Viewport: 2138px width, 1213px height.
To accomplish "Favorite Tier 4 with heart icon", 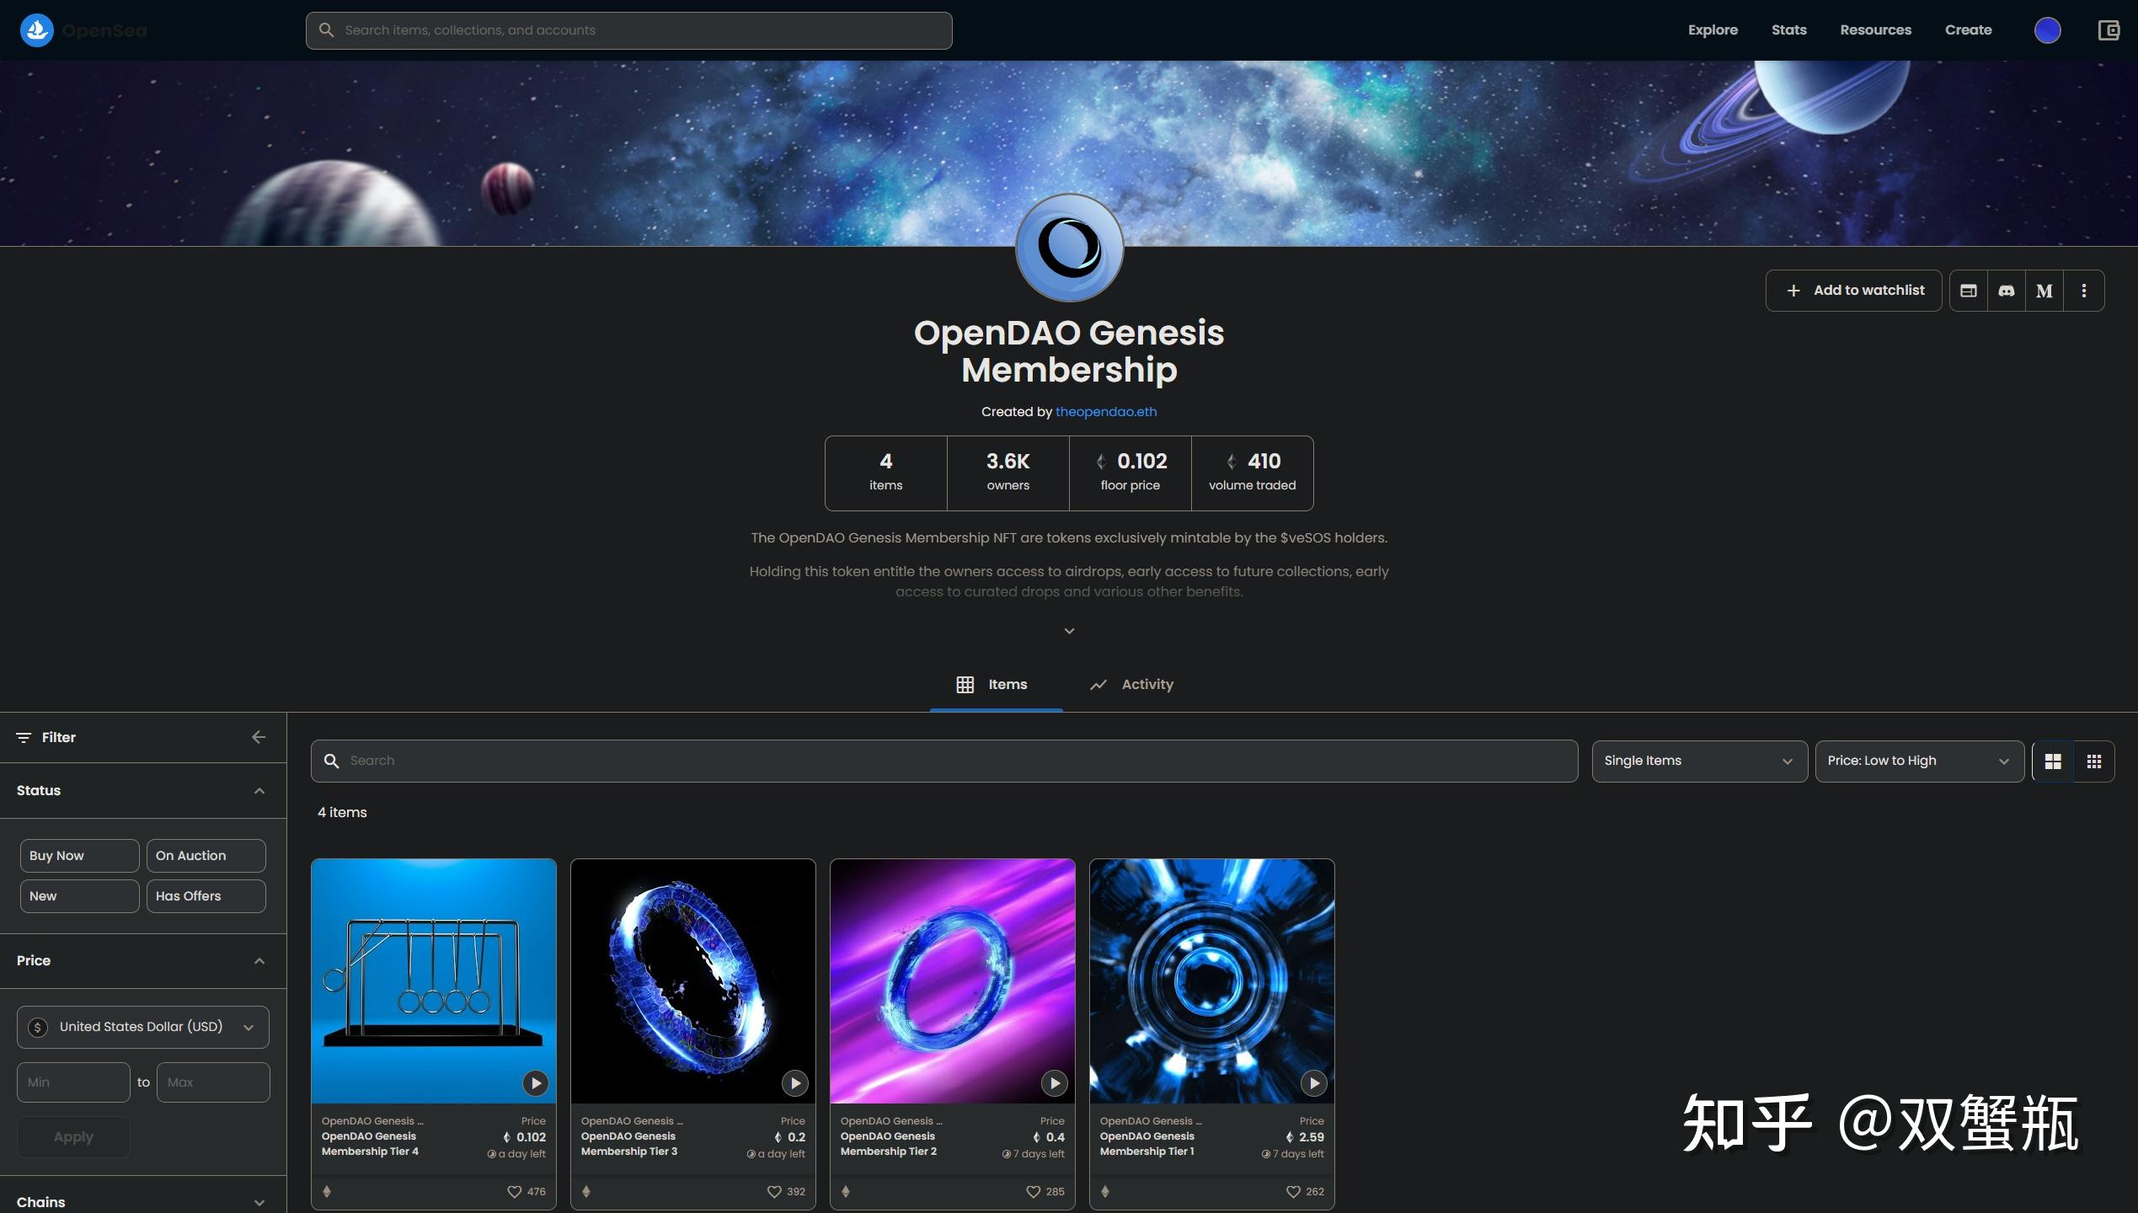I will (514, 1192).
